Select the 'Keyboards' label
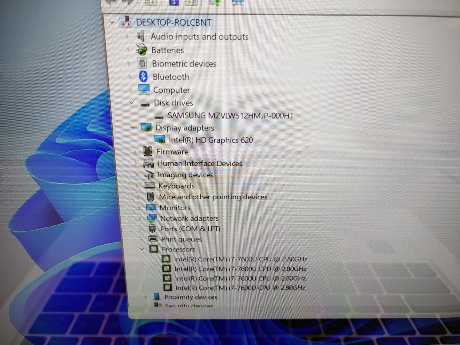 coord(176,186)
